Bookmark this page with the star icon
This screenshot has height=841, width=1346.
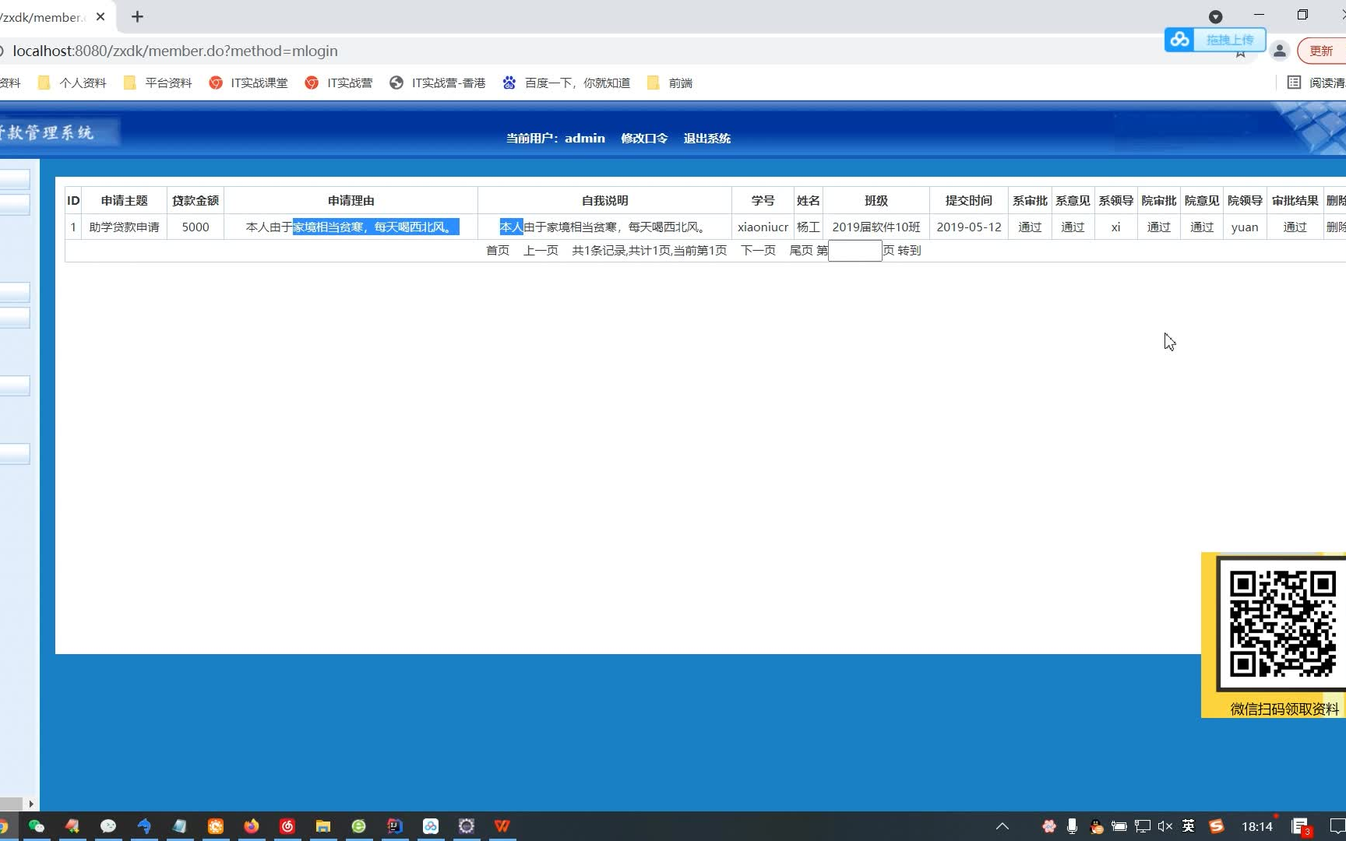pos(1240,51)
